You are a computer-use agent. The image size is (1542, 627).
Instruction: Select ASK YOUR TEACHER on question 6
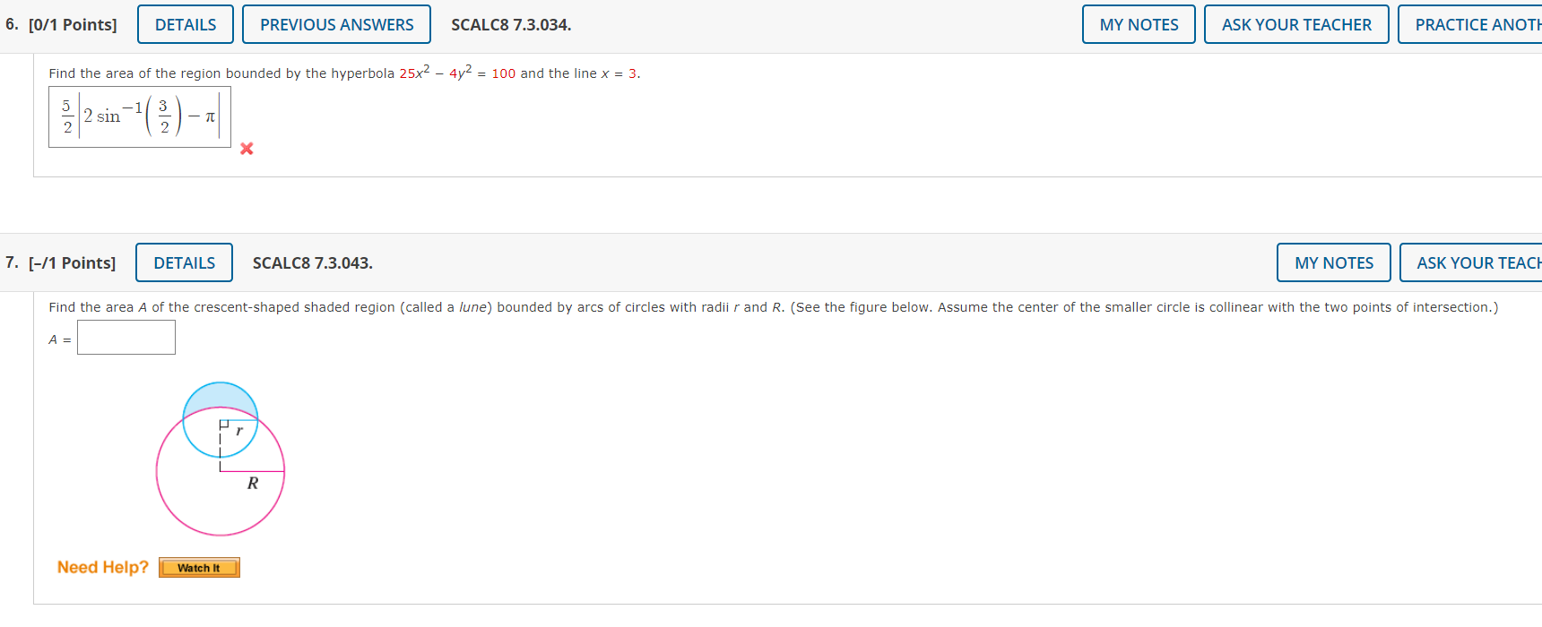[x=1296, y=24]
